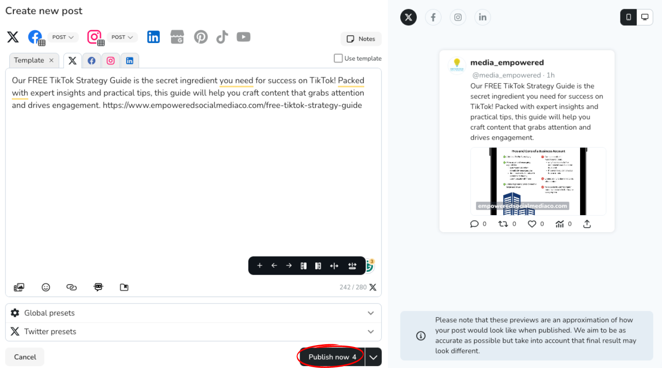Switch to the Template tab
662x368 pixels.
pyautogui.click(x=29, y=60)
